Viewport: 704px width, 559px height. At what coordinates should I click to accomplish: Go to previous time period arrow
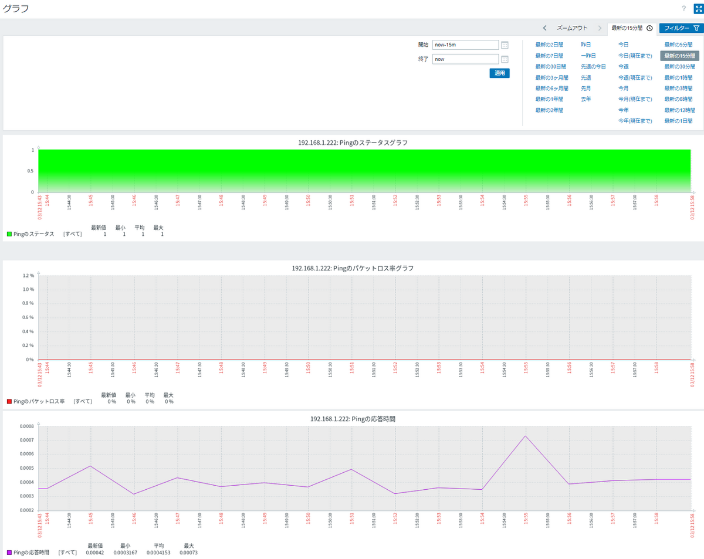pos(545,28)
